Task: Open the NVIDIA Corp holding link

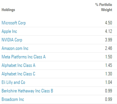Action: click(12, 40)
